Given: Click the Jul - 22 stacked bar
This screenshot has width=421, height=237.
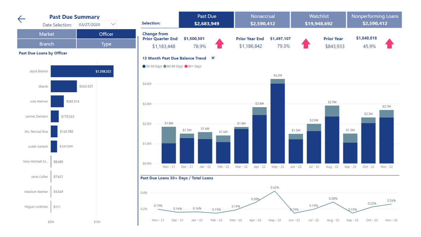Looking at the screenshot, I should tap(314, 144).
